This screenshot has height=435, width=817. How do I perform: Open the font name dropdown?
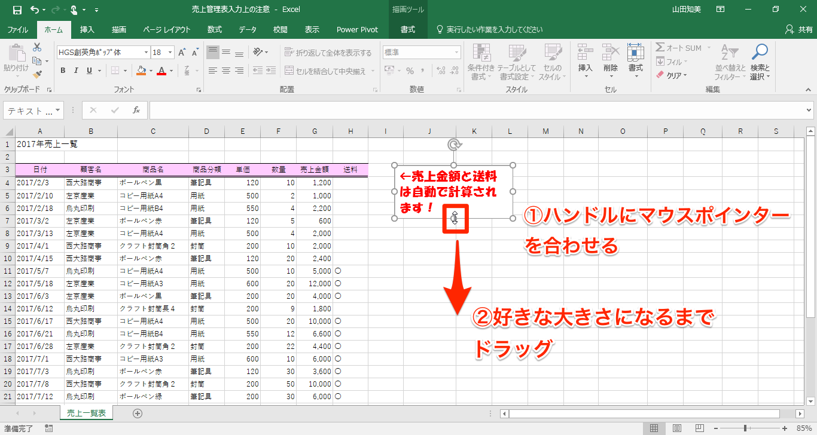click(x=145, y=53)
